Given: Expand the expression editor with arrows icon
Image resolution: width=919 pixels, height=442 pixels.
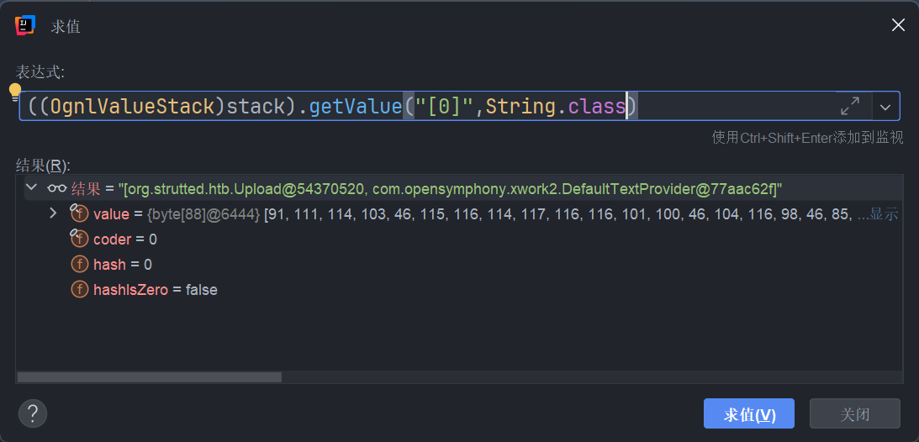Looking at the screenshot, I should [x=850, y=107].
